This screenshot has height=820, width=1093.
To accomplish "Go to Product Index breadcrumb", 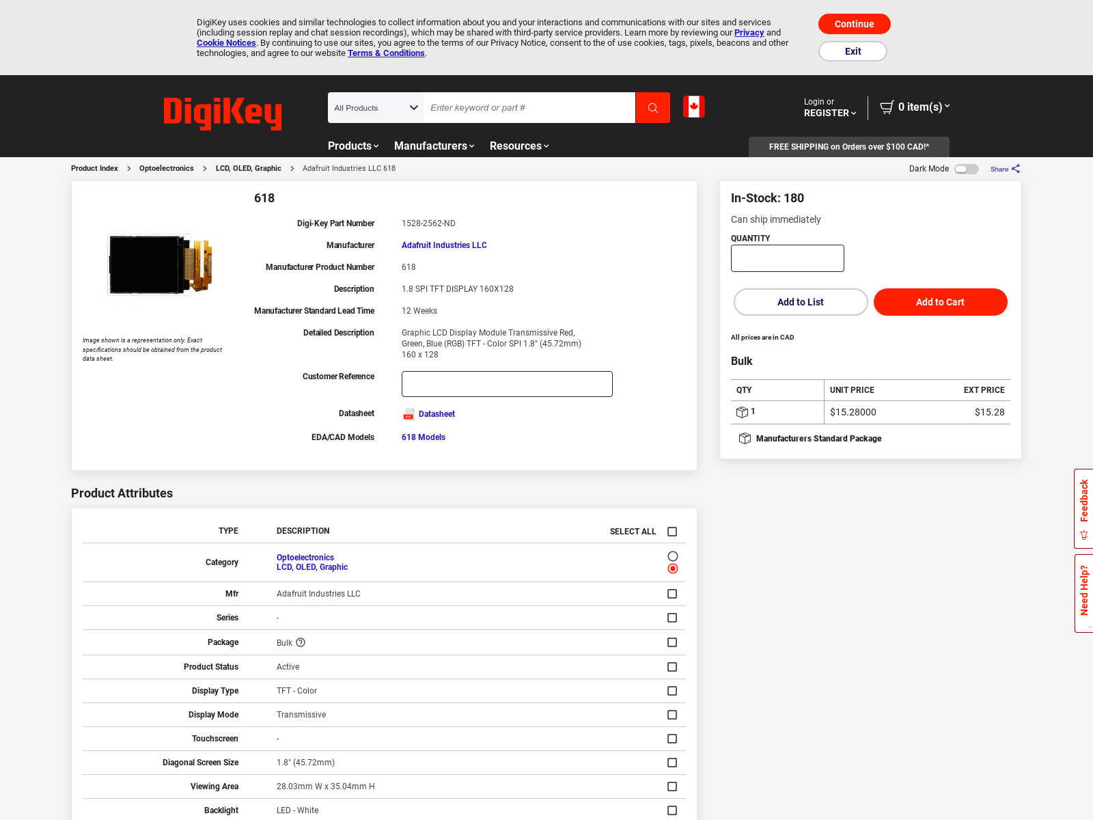I will point(94,168).
